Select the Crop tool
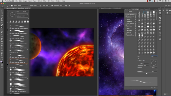 (2, 20)
